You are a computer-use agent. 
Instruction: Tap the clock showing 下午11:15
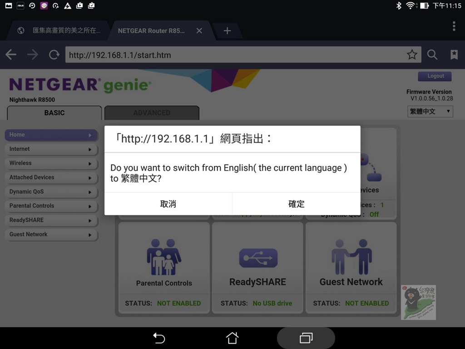[447, 5]
